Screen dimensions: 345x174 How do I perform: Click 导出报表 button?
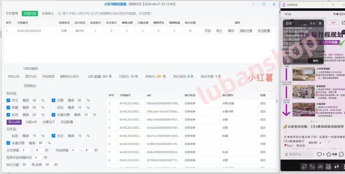click(x=48, y=77)
